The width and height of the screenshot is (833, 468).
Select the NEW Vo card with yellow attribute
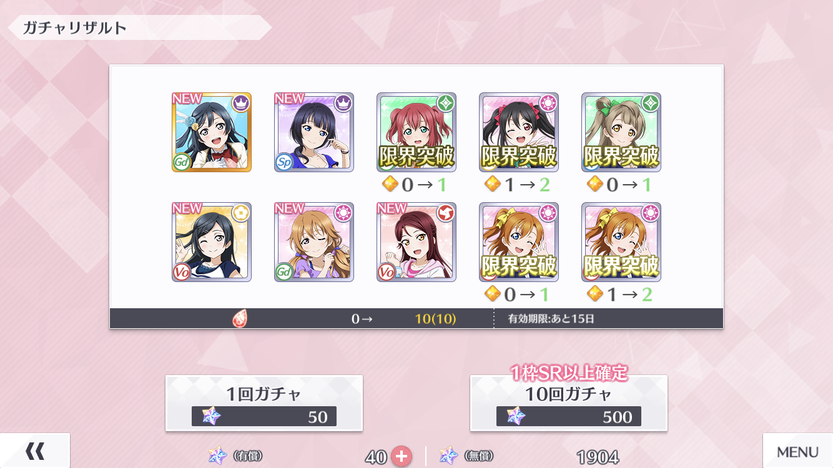(212, 242)
